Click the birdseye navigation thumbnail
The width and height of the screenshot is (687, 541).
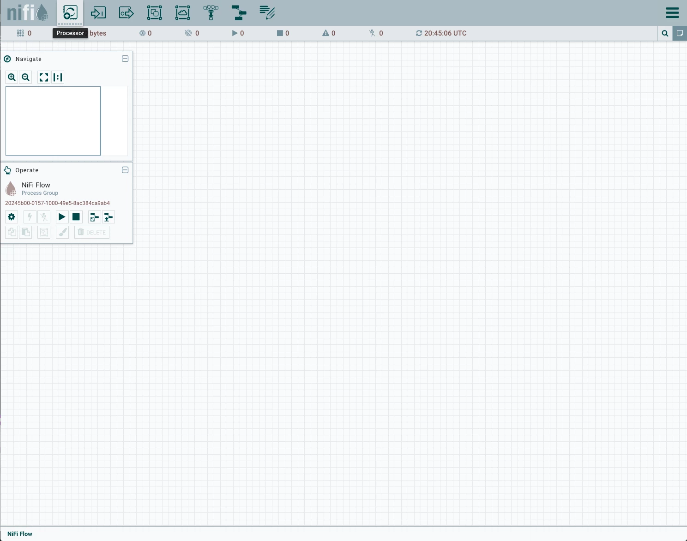click(66, 121)
